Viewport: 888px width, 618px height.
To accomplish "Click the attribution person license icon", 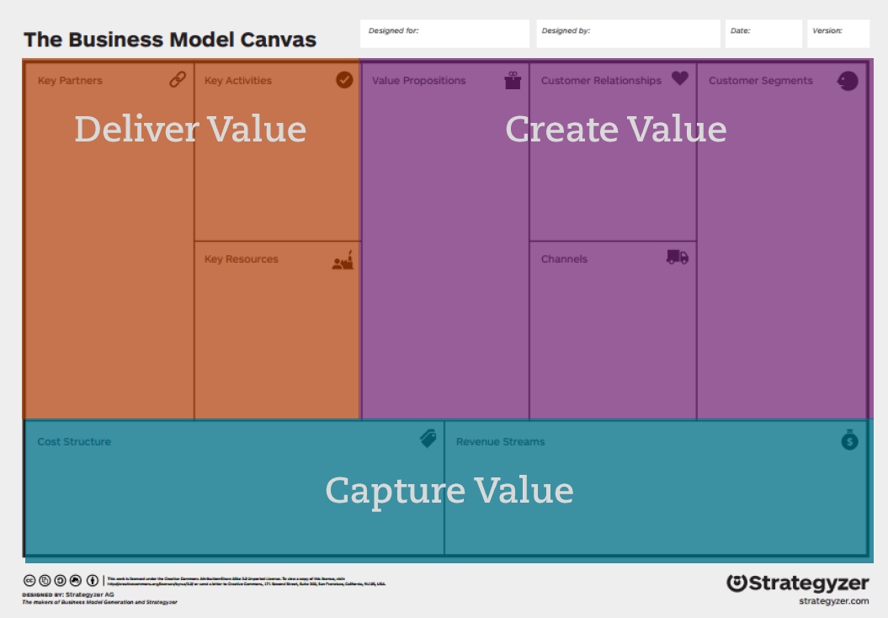I will 92,581.
